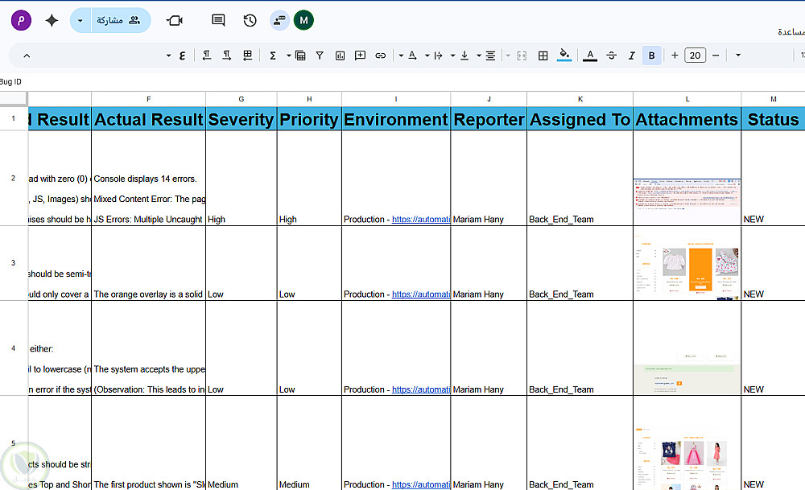Expand the share options dropdown arrow
805x490 pixels.
pyautogui.click(x=80, y=21)
